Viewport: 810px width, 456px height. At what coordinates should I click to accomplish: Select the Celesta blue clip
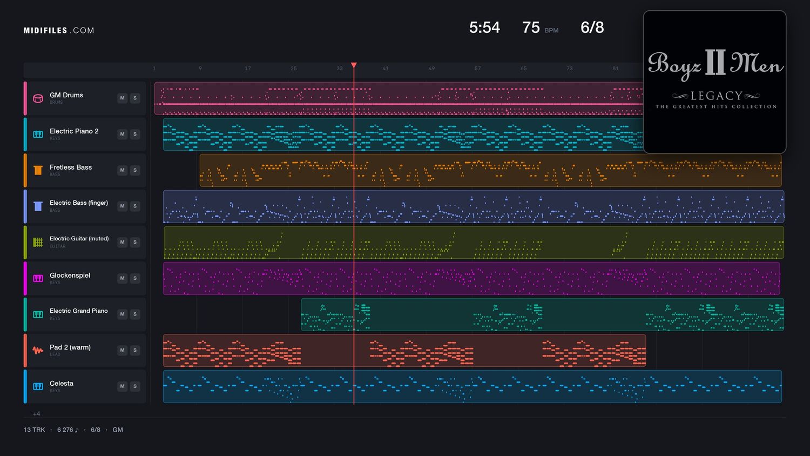[473, 386]
